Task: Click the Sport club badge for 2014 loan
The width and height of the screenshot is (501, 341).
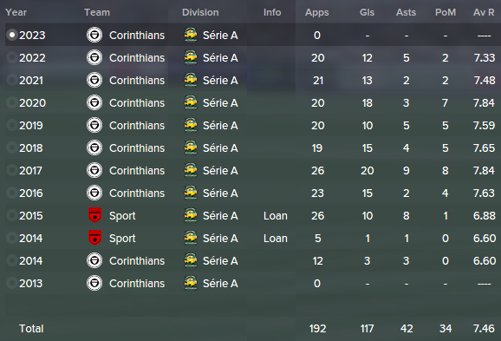Action: tap(94, 238)
